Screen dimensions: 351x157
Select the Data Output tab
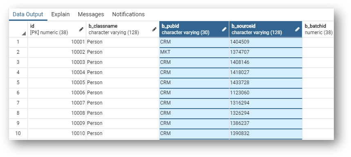point(28,14)
